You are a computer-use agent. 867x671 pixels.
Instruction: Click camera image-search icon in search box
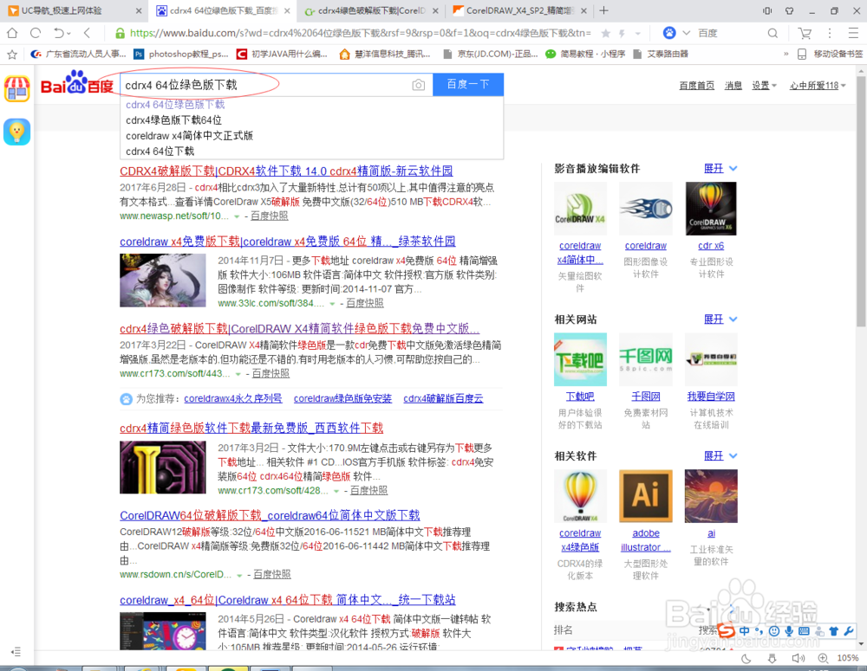click(x=419, y=85)
